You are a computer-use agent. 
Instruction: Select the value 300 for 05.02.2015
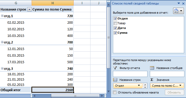53,85
